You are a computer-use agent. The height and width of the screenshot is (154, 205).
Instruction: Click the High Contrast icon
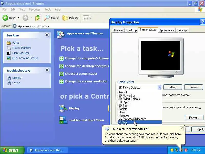tap(9, 53)
